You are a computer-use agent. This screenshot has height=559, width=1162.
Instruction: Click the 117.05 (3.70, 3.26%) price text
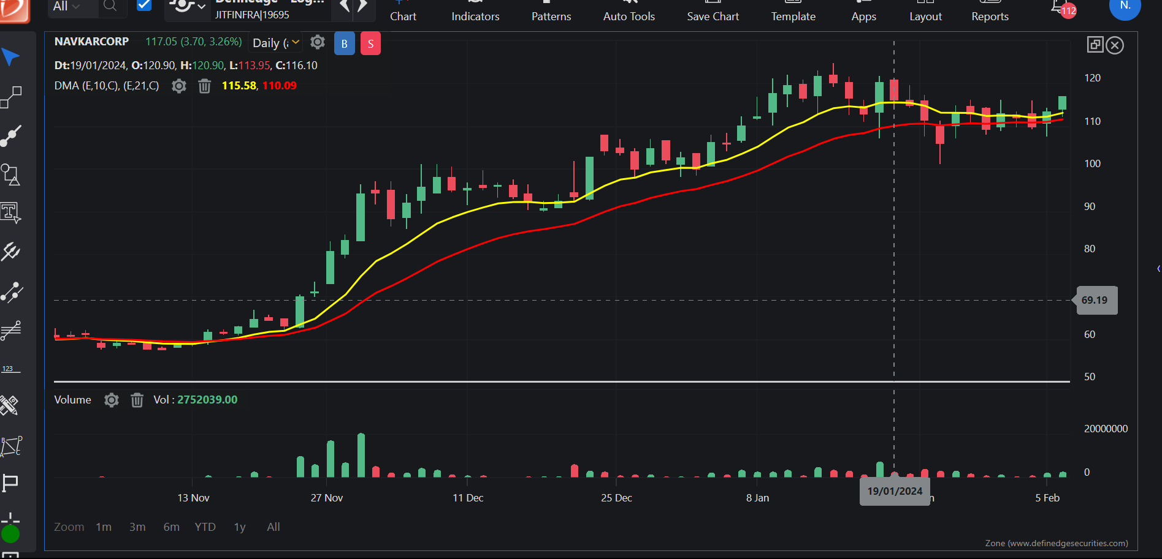tap(194, 42)
